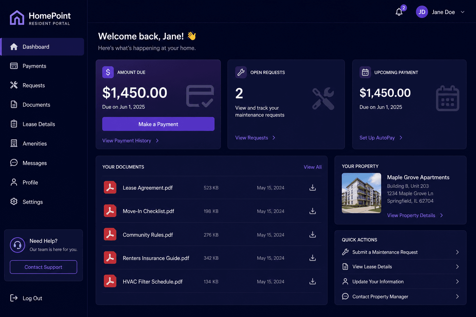Click chevron on Contact Property Manager row

pos(457,296)
